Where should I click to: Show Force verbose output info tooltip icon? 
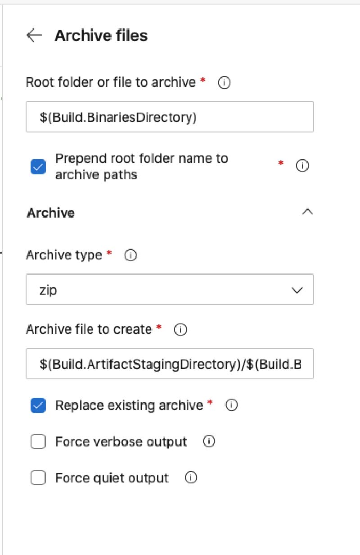tap(209, 442)
